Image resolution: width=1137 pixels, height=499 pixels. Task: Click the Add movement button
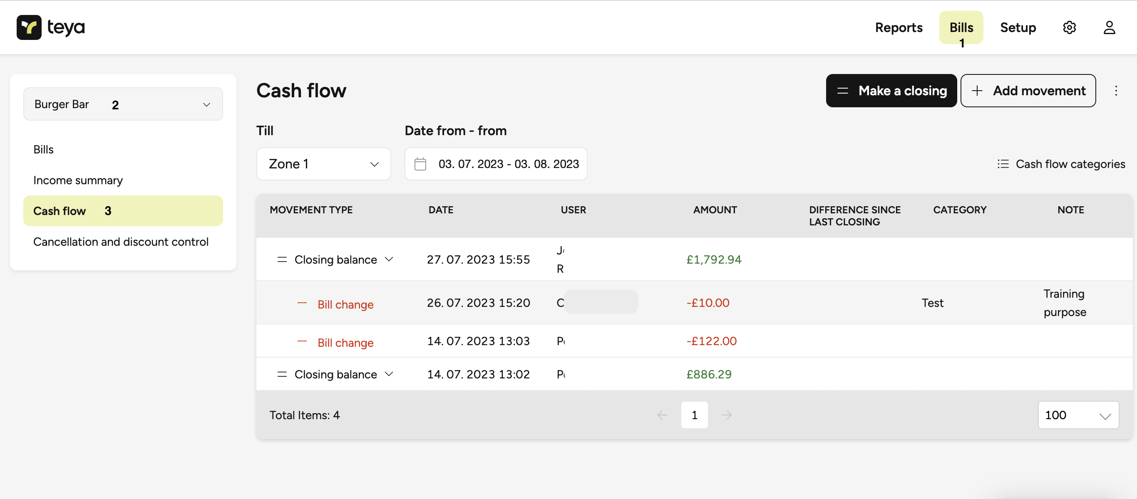(1028, 91)
